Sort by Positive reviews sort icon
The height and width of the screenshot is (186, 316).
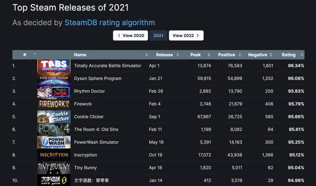click(240, 55)
